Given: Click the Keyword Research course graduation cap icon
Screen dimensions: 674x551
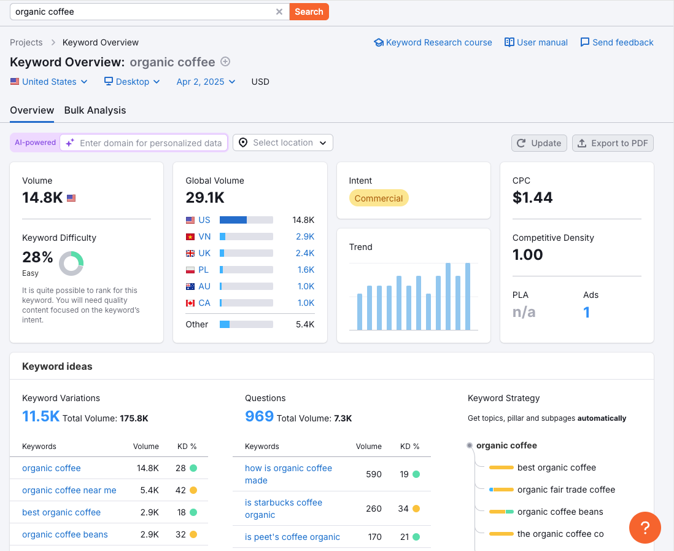Looking at the screenshot, I should 379,42.
